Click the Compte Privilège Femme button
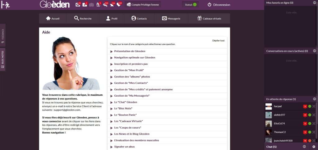 pyautogui.click(x=143, y=5)
